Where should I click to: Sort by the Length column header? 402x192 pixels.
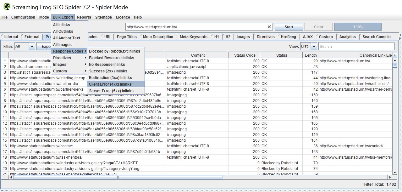(311, 55)
